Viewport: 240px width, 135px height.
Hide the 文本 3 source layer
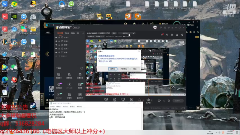56,49
